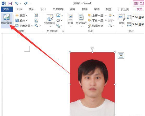Switch to the Review (审阅) tab
The width and height of the screenshot is (145, 116).
(x=97, y=9)
